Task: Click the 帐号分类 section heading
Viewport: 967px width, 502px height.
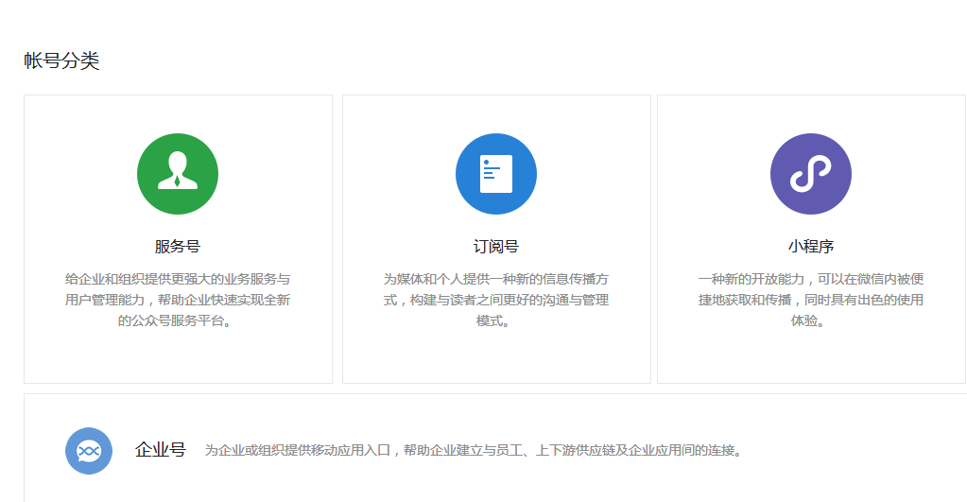Action: pos(61,61)
